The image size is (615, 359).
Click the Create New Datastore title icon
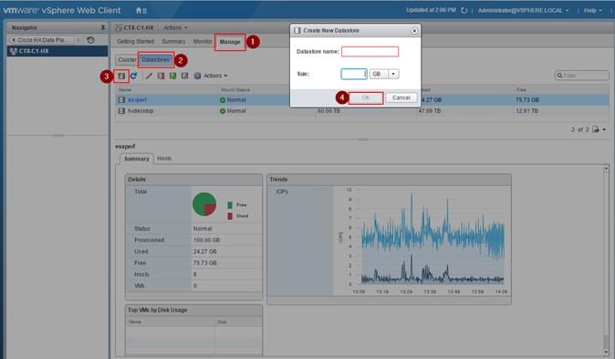[297, 31]
